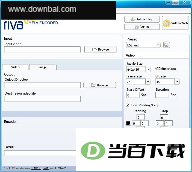Minimize the encoder window
Image resolution: width=192 pixels, height=172 pixels.
click(x=169, y=2)
